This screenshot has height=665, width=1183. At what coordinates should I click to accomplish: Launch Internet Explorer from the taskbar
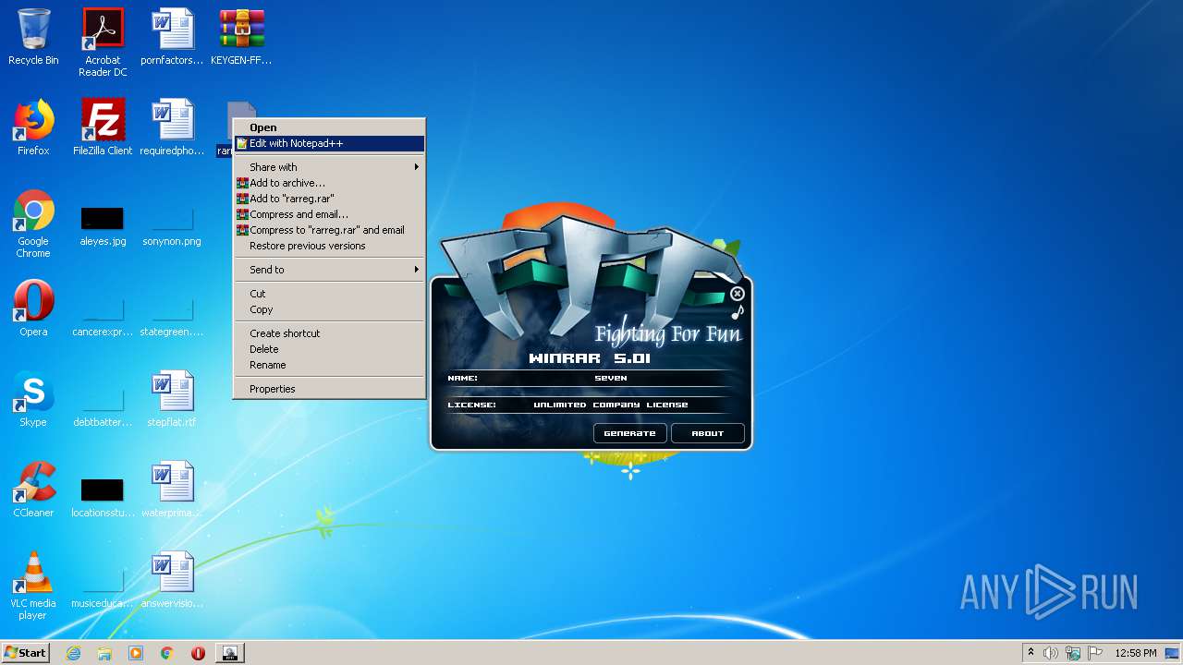point(73,653)
